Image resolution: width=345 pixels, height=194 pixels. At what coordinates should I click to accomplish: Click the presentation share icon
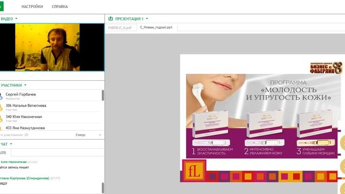coord(111,19)
